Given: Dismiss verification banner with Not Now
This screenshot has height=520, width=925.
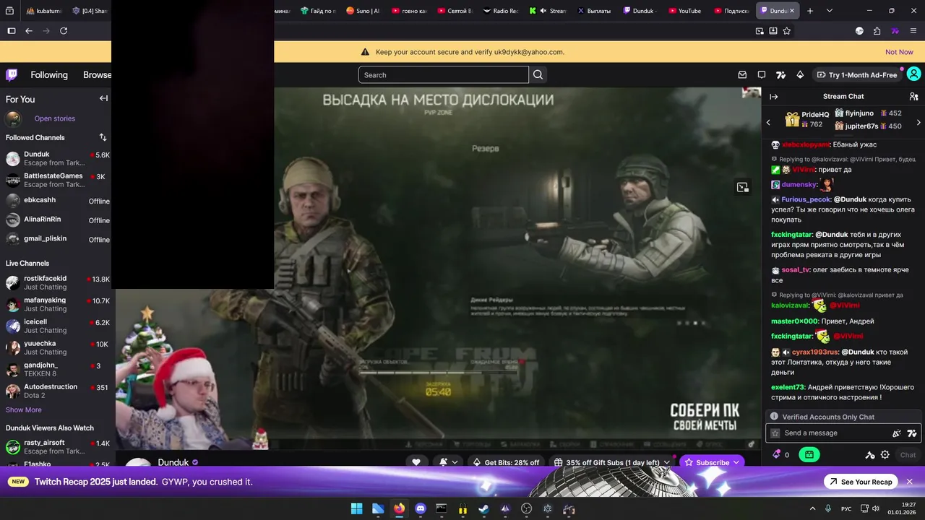Looking at the screenshot, I should (899, 52).
